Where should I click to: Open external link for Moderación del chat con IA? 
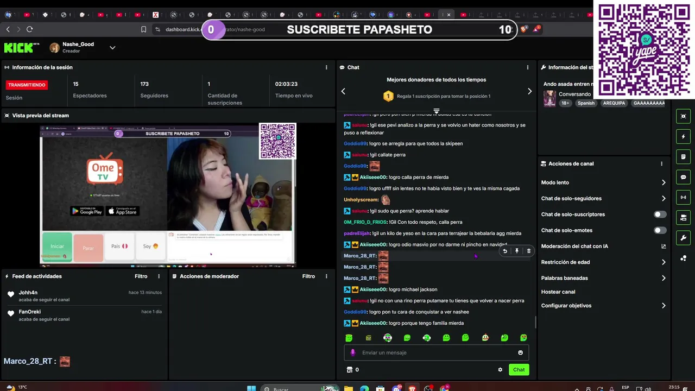tap(664, 246)
